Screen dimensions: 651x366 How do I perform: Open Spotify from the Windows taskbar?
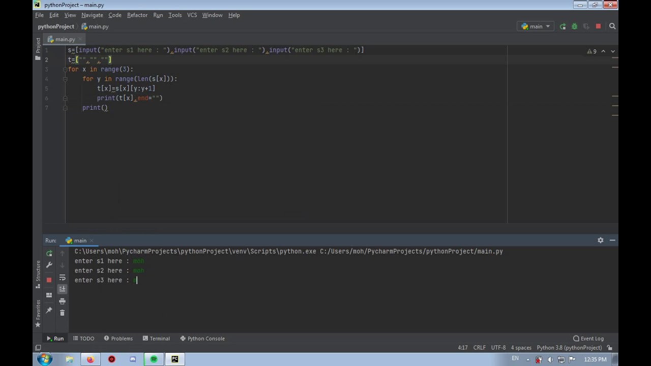[154, 359]
